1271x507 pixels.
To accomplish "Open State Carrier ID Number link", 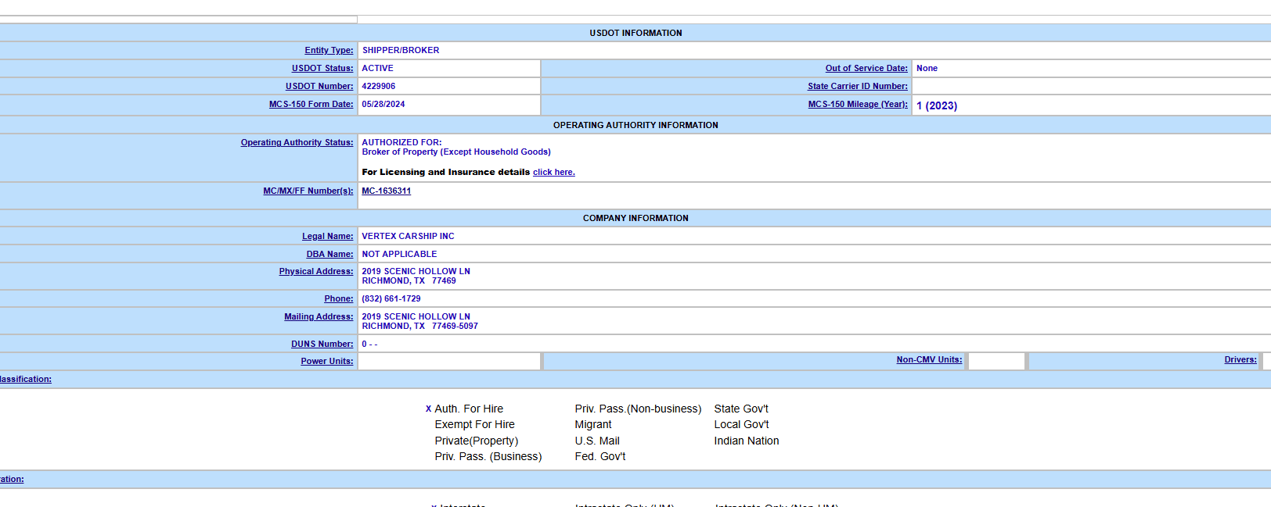I will pyautogui.click(x=858, y=86).
